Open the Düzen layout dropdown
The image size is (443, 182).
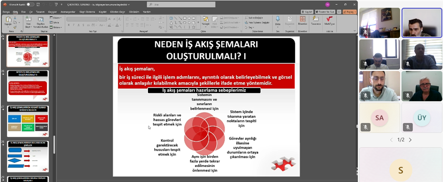tap(55, 18)
